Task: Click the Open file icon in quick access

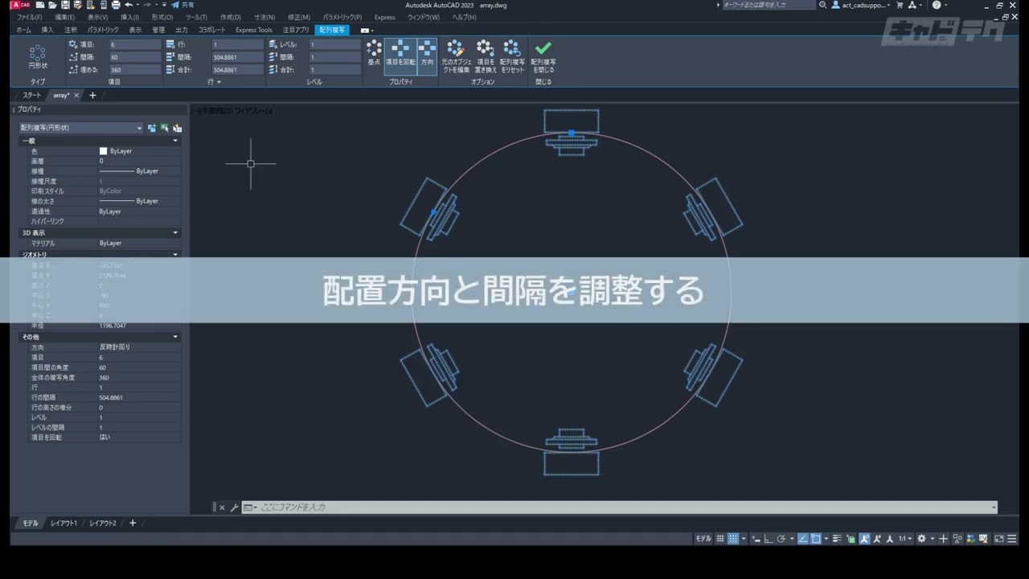Action: (x=52, y=5)
